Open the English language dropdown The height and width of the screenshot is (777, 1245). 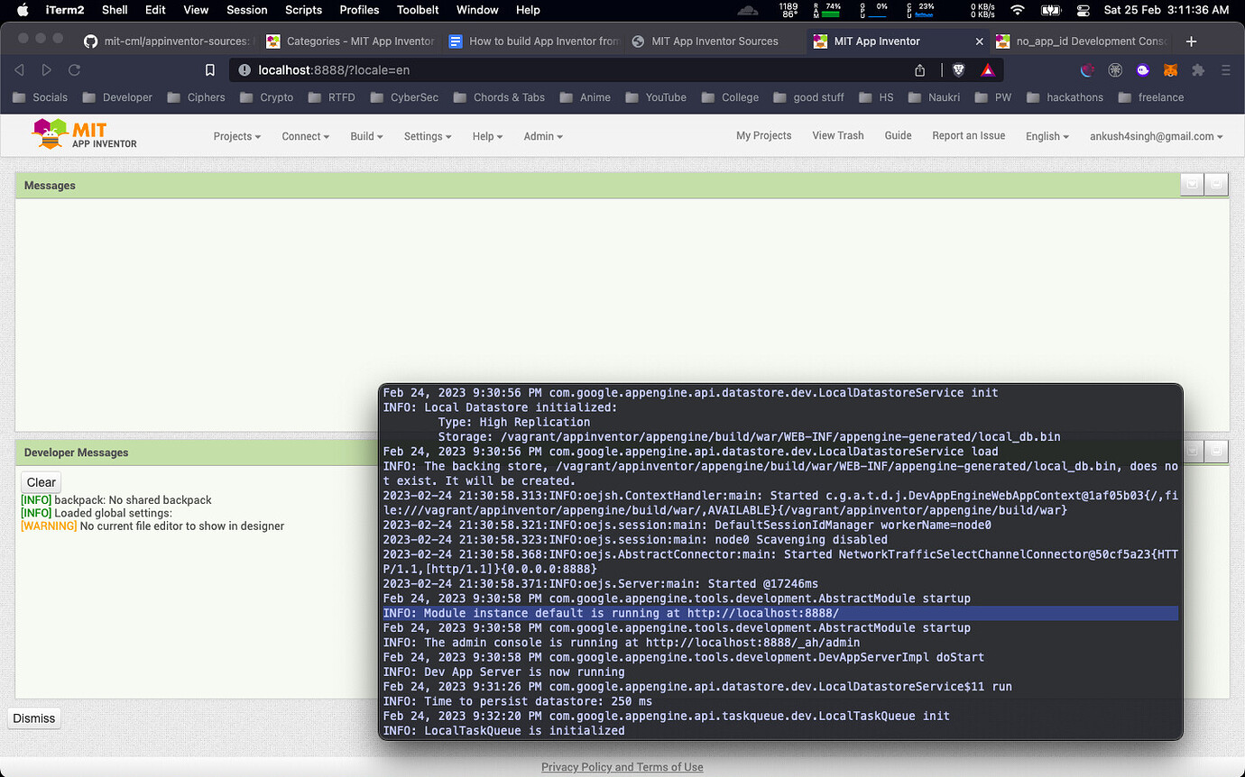pyautogui.click(x=1046, y=136)
